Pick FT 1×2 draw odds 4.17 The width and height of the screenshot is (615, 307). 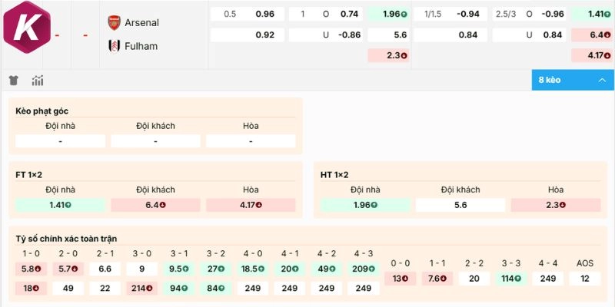coord(251,205)
